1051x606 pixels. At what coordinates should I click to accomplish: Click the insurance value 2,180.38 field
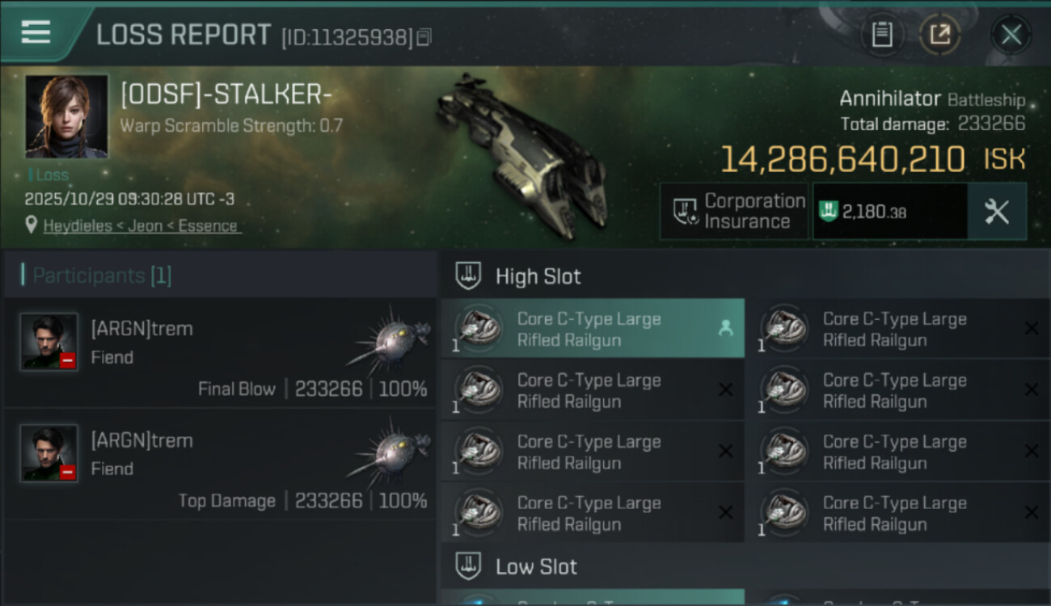point(889,212)
